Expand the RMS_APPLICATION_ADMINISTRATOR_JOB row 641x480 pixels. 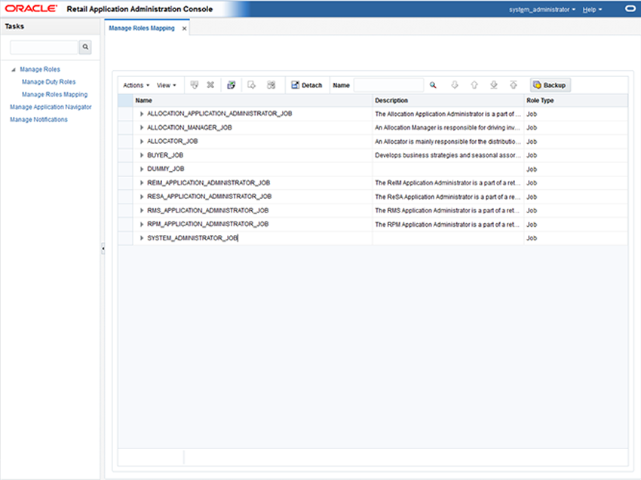(142, 210)
